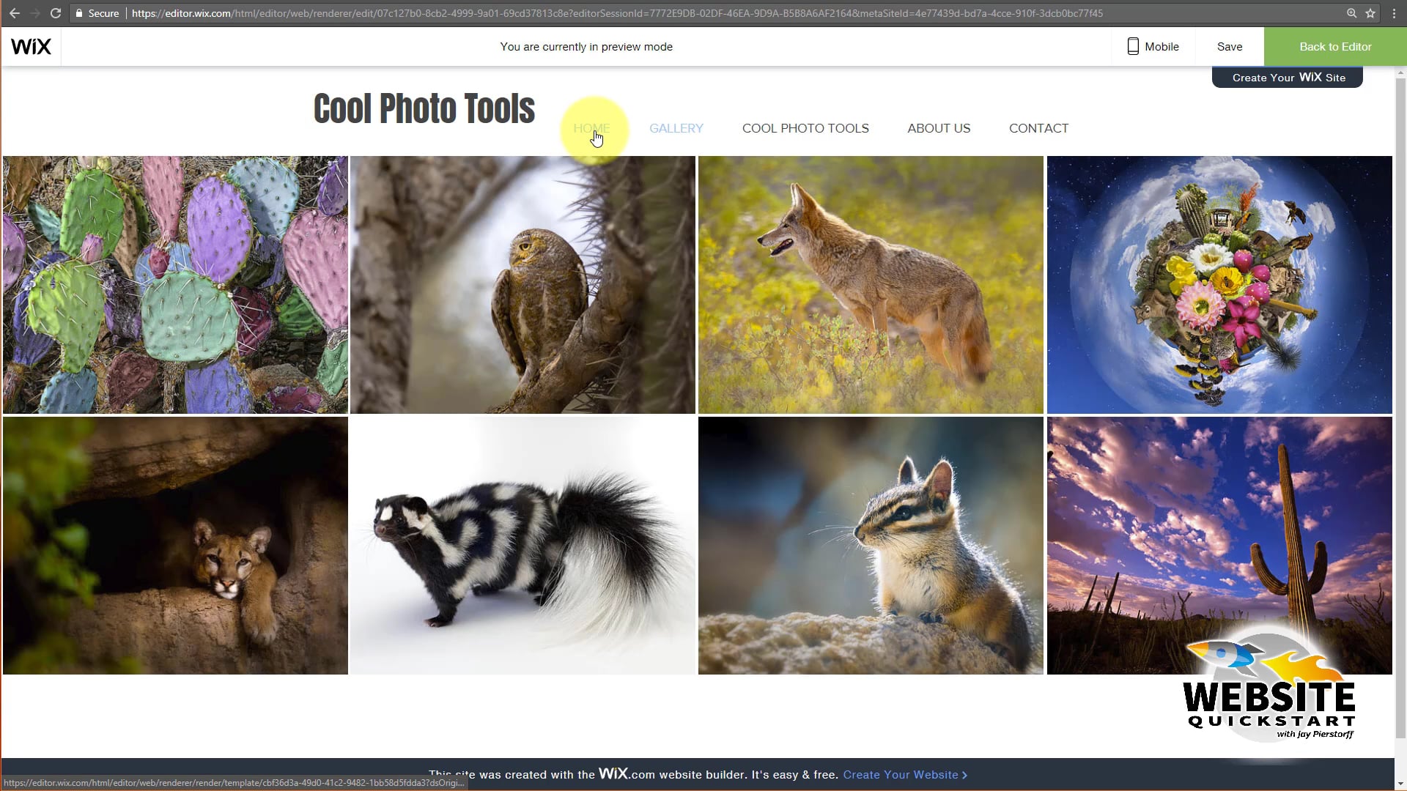Bookmark page with the star icon

coord(1370,13)
